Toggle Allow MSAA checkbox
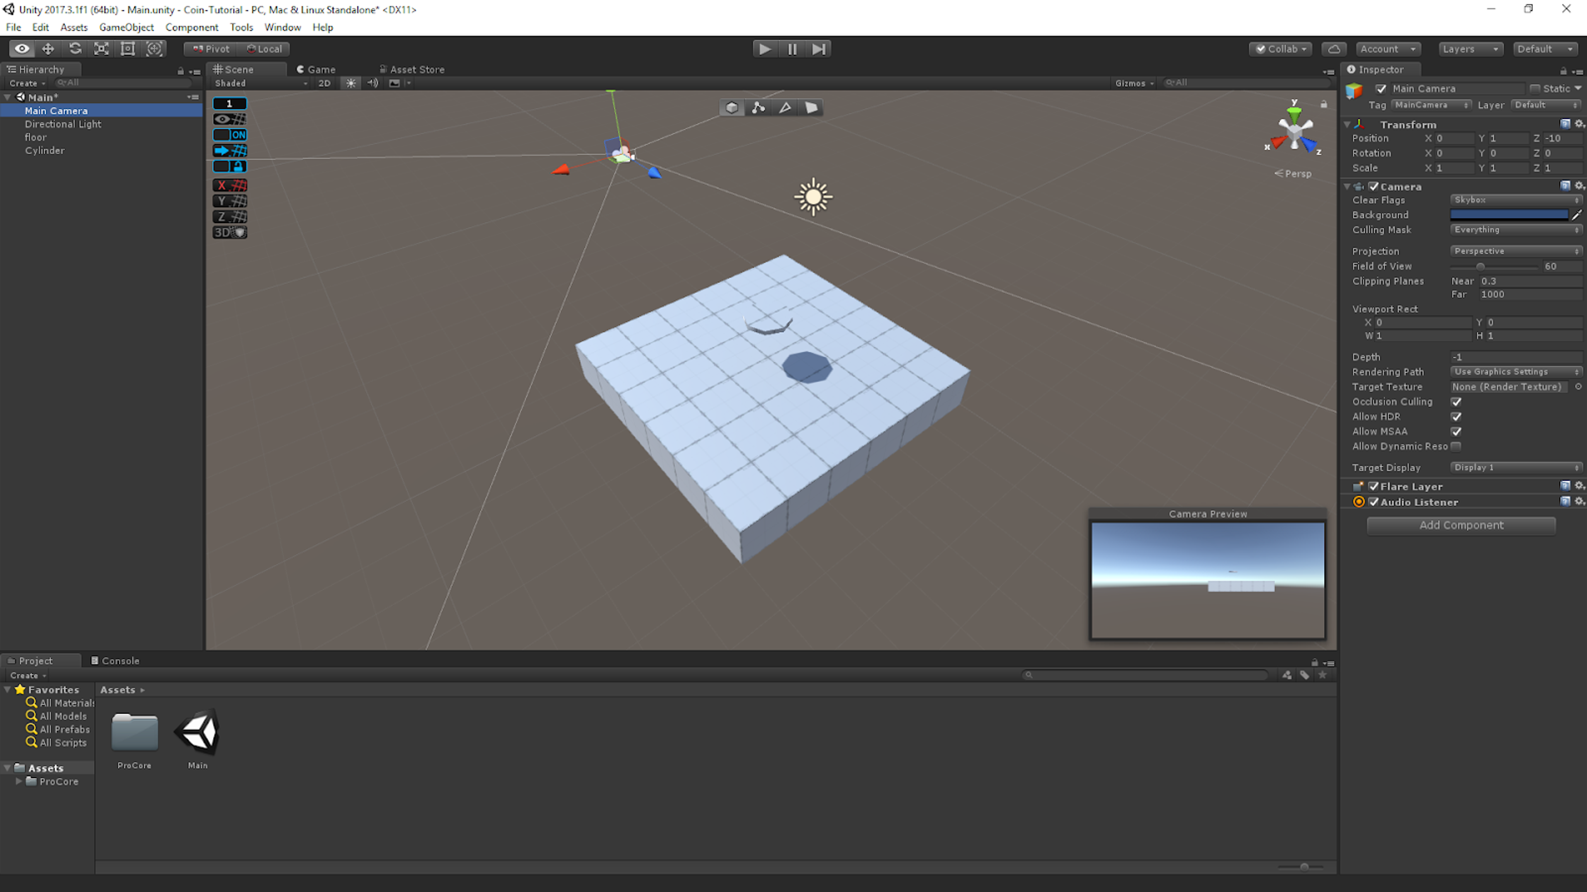 [1456, 431]
